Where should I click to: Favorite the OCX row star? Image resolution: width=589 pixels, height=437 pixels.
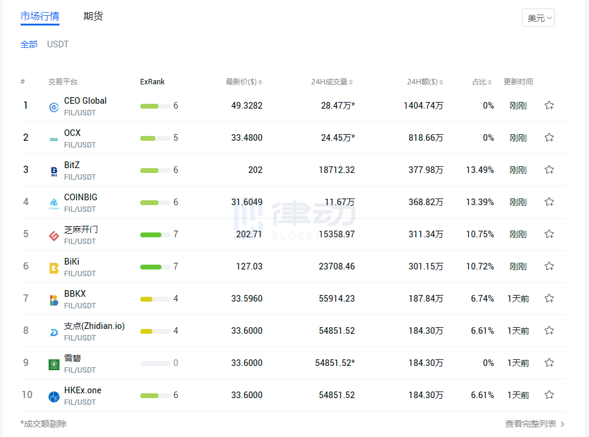[549, 137]
